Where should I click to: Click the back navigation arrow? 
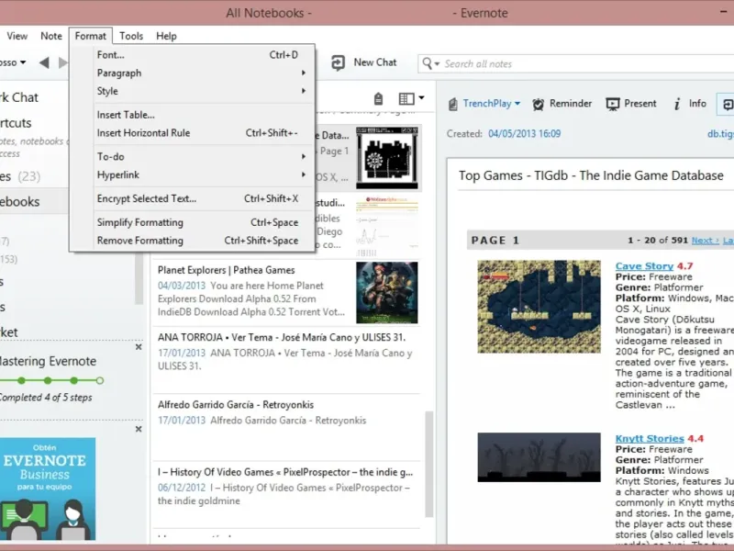pos(44,62)
